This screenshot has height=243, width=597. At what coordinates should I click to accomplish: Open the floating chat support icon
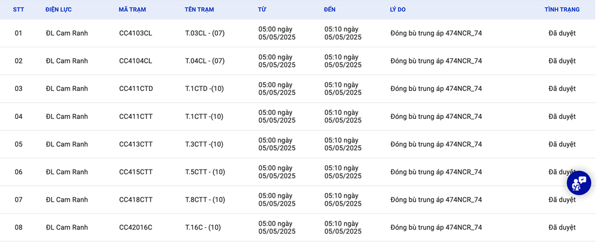pos(579,183)
